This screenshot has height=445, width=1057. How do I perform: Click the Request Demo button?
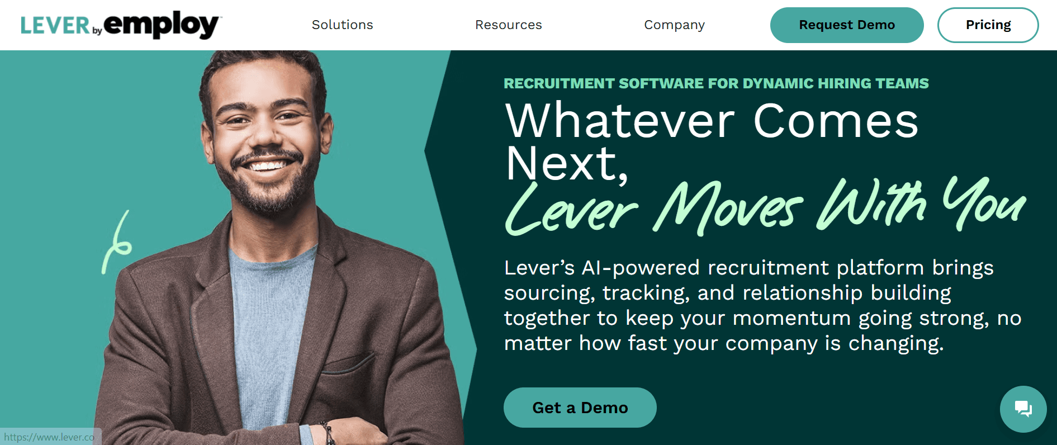(847, 25)
